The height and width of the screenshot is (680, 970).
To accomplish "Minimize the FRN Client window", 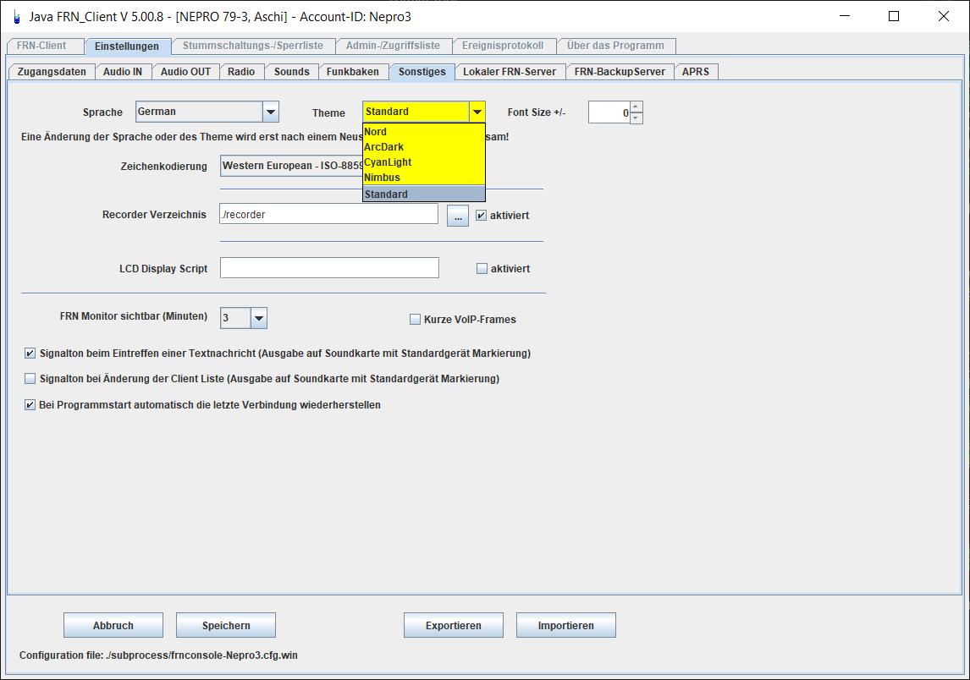I will tap(845, 16).
